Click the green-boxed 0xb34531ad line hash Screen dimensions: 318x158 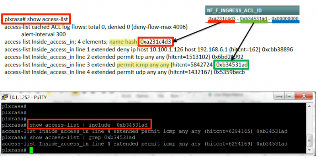(232, 65)
